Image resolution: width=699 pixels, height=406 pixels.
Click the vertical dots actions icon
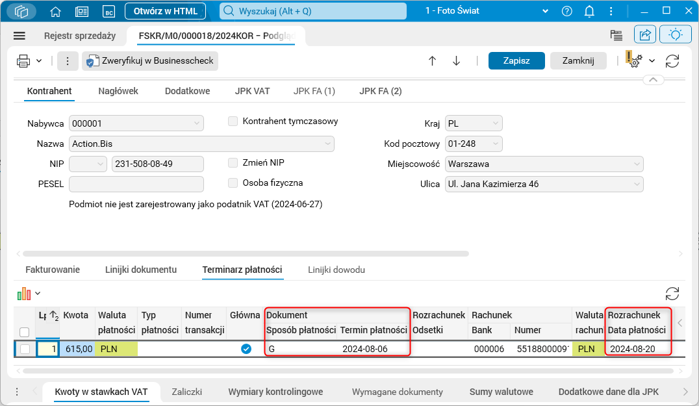coord(68,60)
